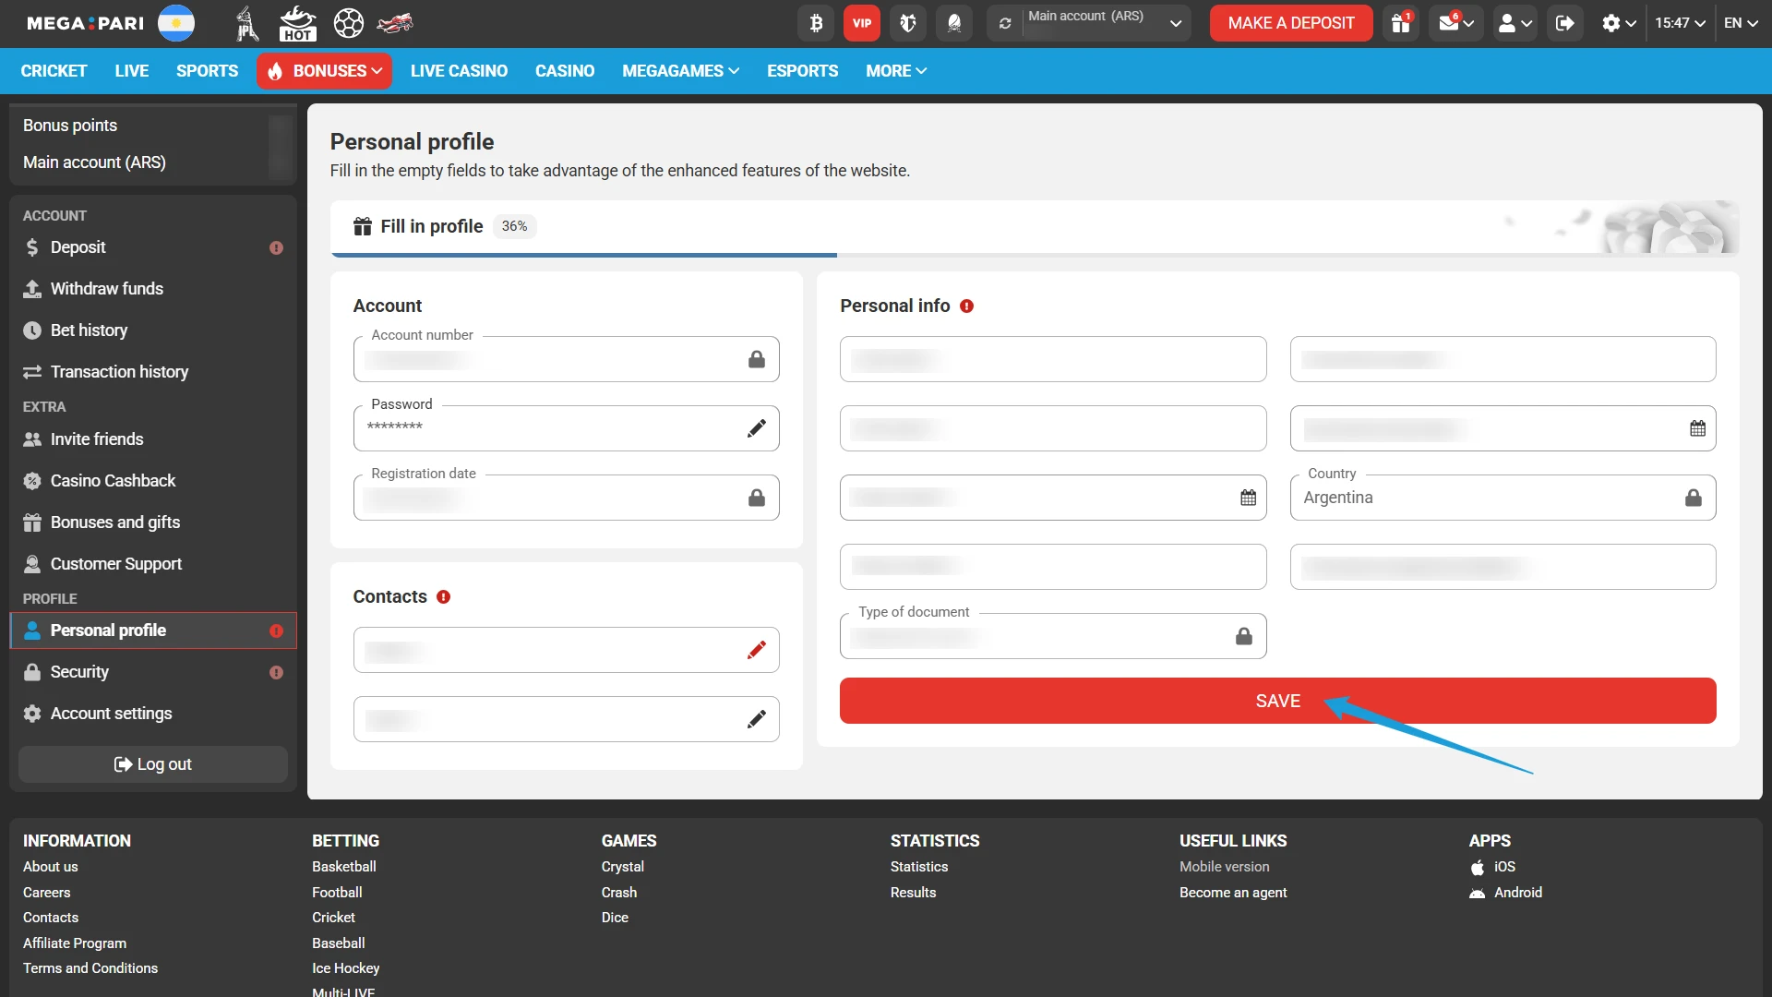Click first Personal info input field
Image resolution: width=1772 pixels, height=997 pixels.
(1053, 359)
